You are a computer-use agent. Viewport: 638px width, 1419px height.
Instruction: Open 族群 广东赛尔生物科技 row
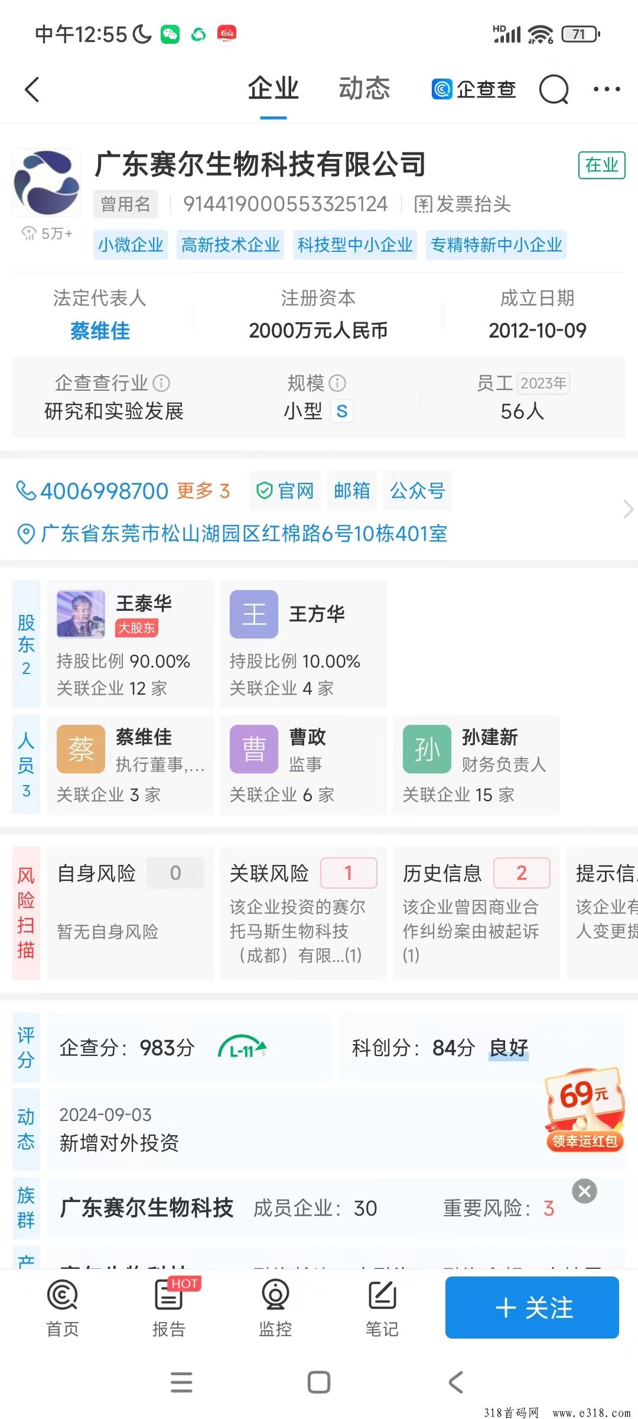click(335, 1208)
